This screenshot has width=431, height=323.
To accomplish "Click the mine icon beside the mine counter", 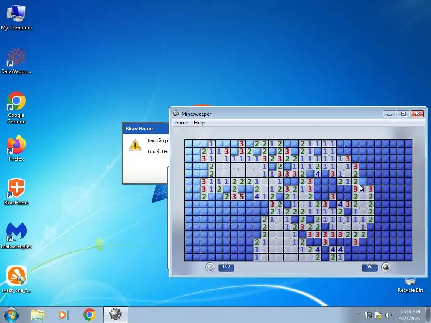I will tap(386, 267).
